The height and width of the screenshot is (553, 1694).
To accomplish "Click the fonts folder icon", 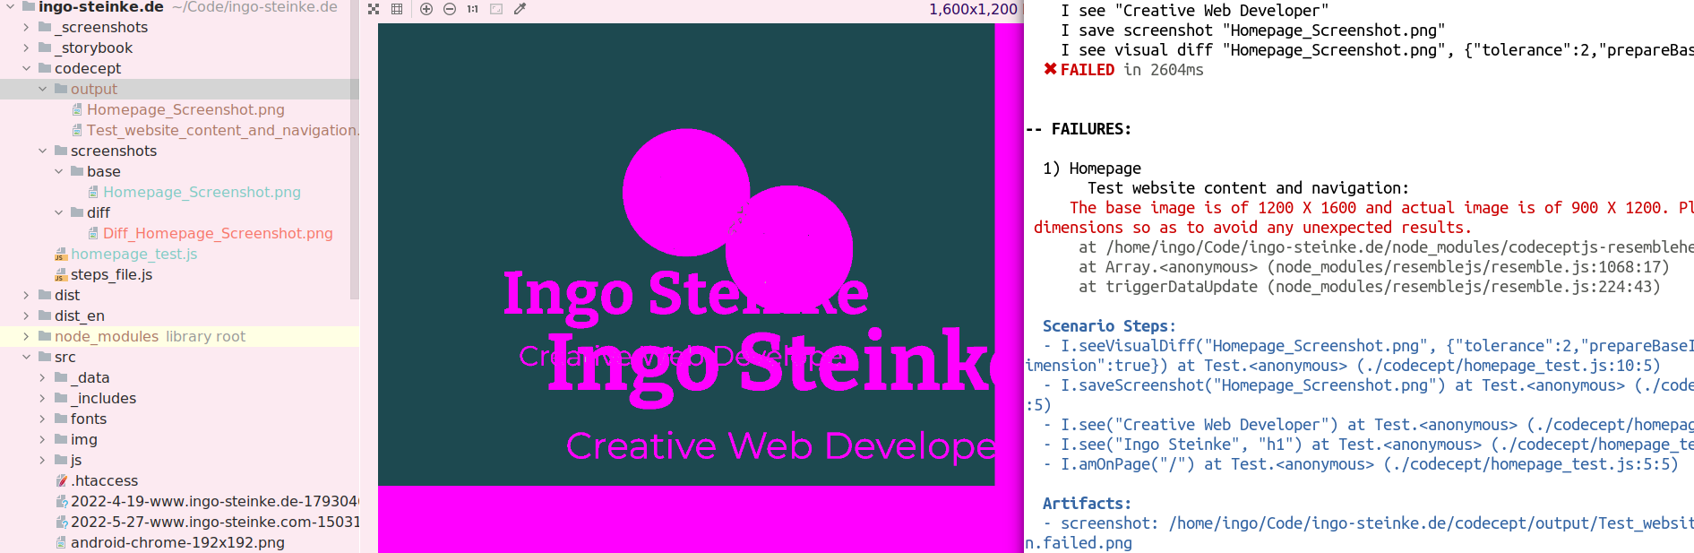I will tap(61, 419).
